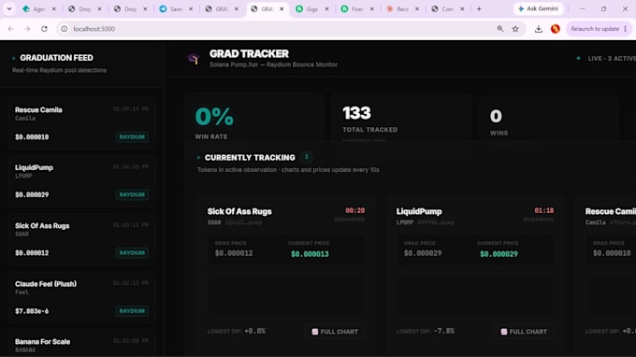Close the 'Agen' browser tab
The width and height of the screenshot is (636, 357).
(x=54, y=9)
